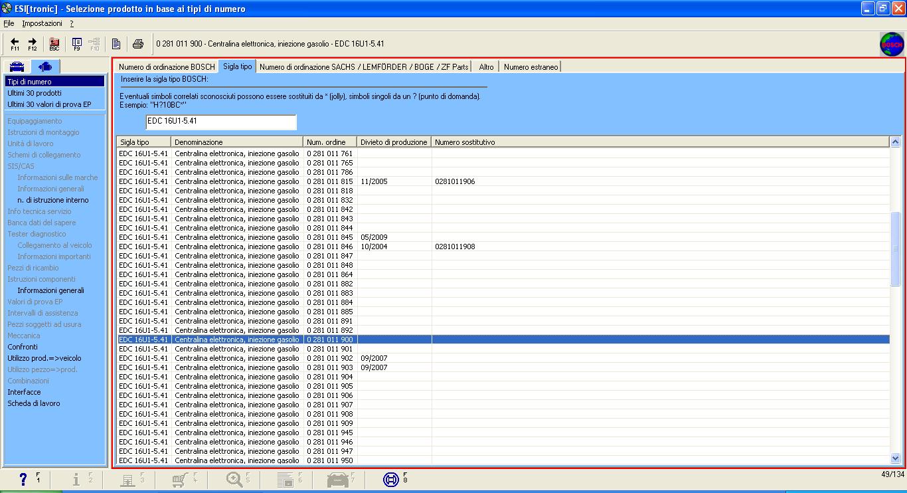This screenshot has width=907, height=493.
Task: Open the Numero estraneo tab
Action: [x=531, y=66]
